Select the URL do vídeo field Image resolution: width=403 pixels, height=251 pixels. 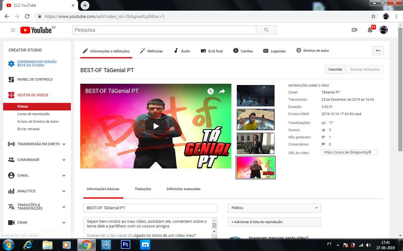pos(349,152)
